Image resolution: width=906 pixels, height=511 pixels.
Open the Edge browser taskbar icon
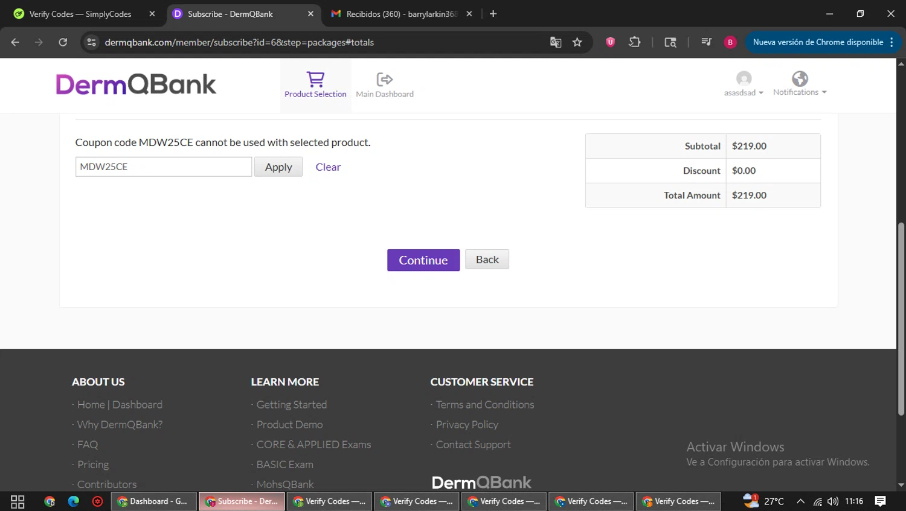pos(74,501)
